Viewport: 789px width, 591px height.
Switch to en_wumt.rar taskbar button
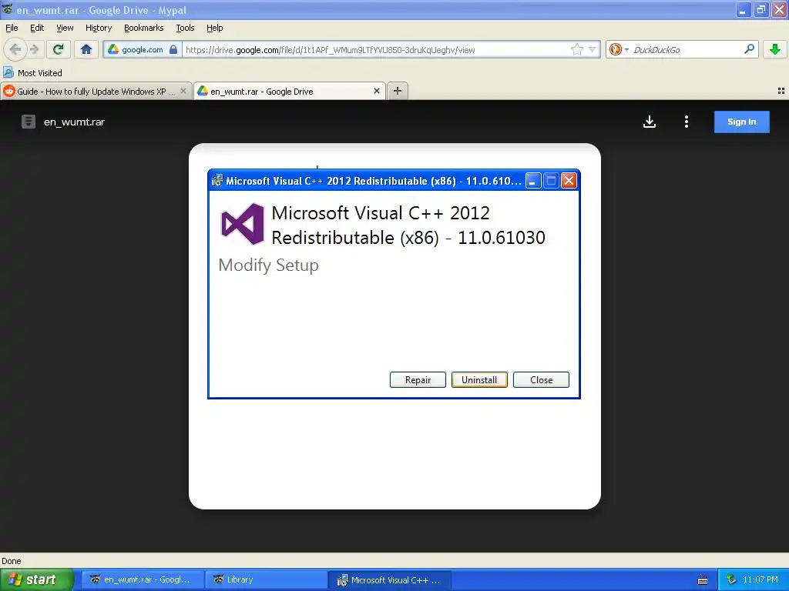point(143,579)
